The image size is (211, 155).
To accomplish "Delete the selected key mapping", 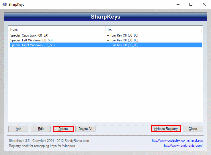I will point(63,129).
